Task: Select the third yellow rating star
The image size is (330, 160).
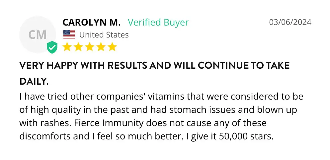Action: 90,47
